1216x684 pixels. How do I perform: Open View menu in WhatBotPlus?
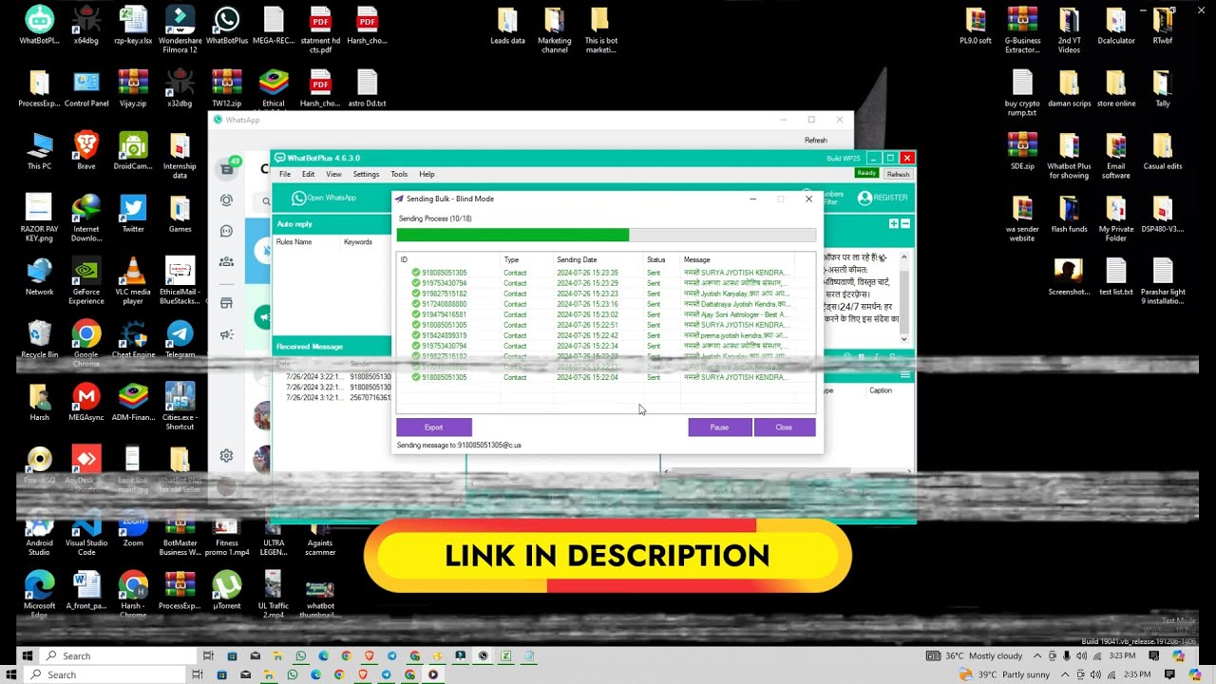334,174
